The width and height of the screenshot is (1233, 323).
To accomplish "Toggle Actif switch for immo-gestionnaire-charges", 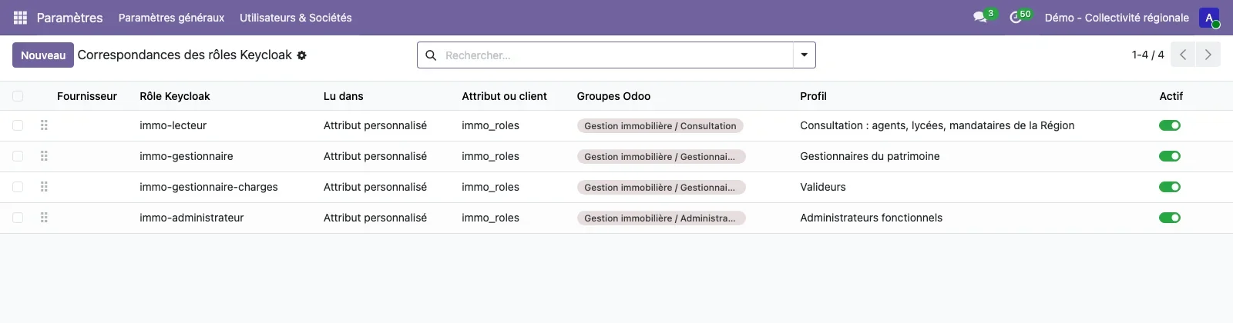I will (1170, 187).
